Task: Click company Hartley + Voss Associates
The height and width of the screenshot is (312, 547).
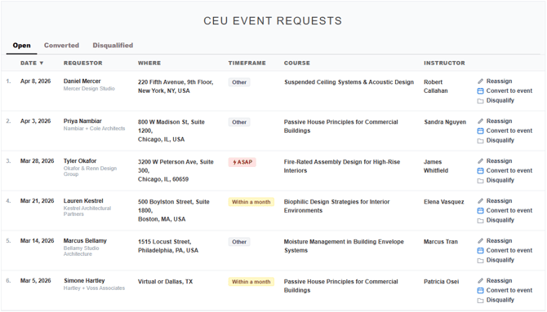Action: tap(94, 288)
